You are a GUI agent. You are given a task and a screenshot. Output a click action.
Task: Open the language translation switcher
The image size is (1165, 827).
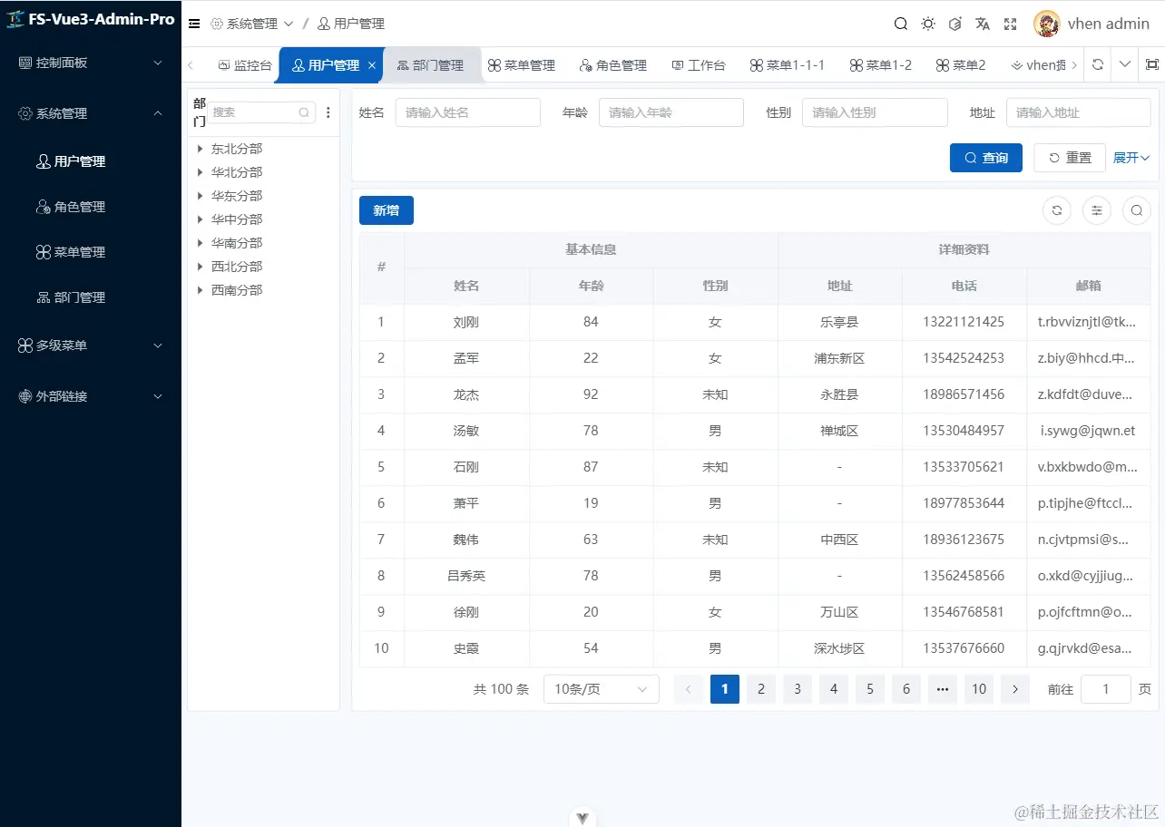click(983, 24)
